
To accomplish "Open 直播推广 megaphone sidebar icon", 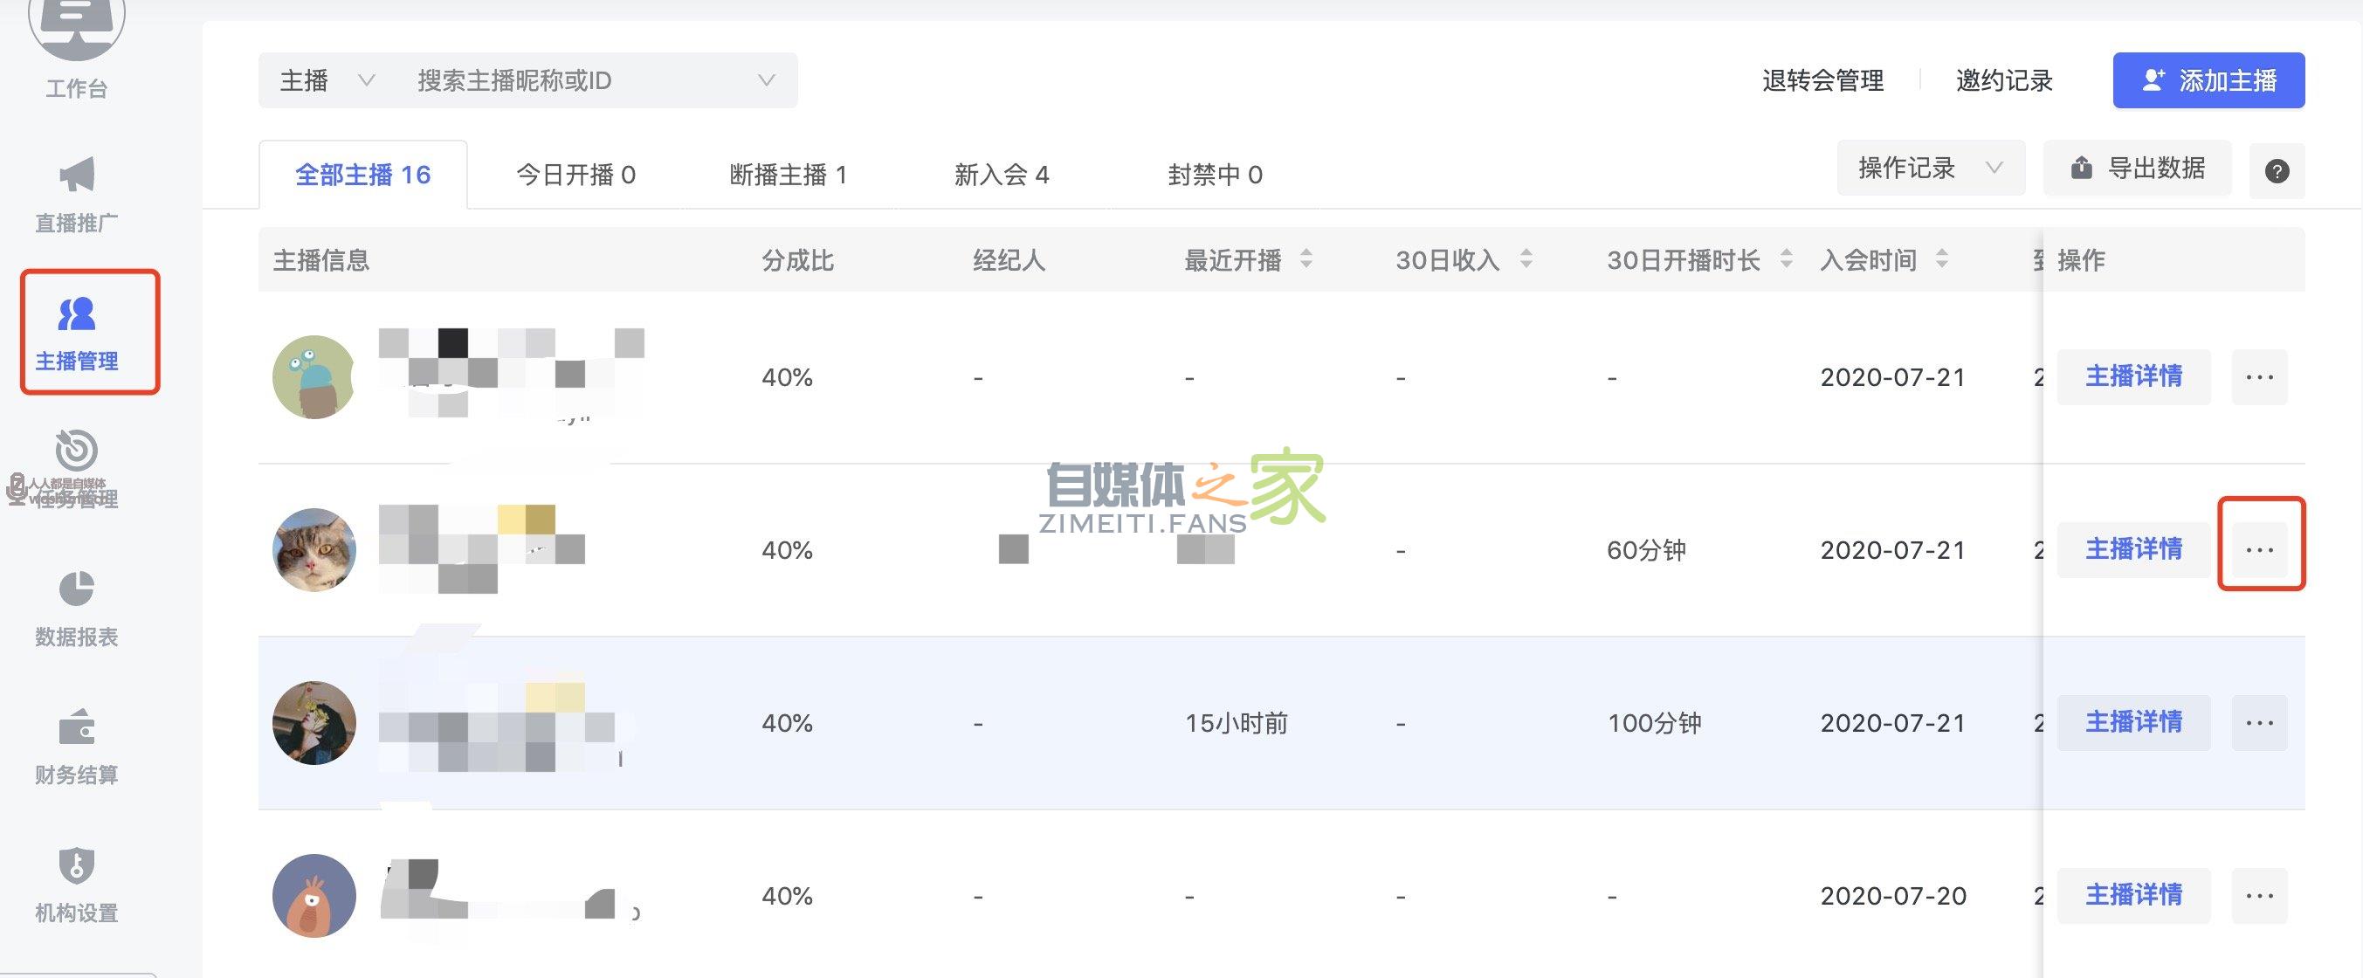I will point(76,175).
